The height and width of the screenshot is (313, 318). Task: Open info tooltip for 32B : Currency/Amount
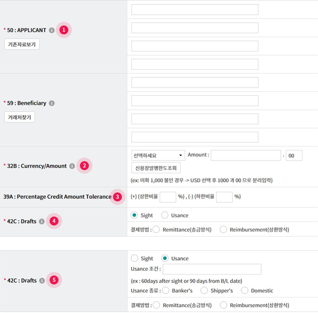pos(72,166)
